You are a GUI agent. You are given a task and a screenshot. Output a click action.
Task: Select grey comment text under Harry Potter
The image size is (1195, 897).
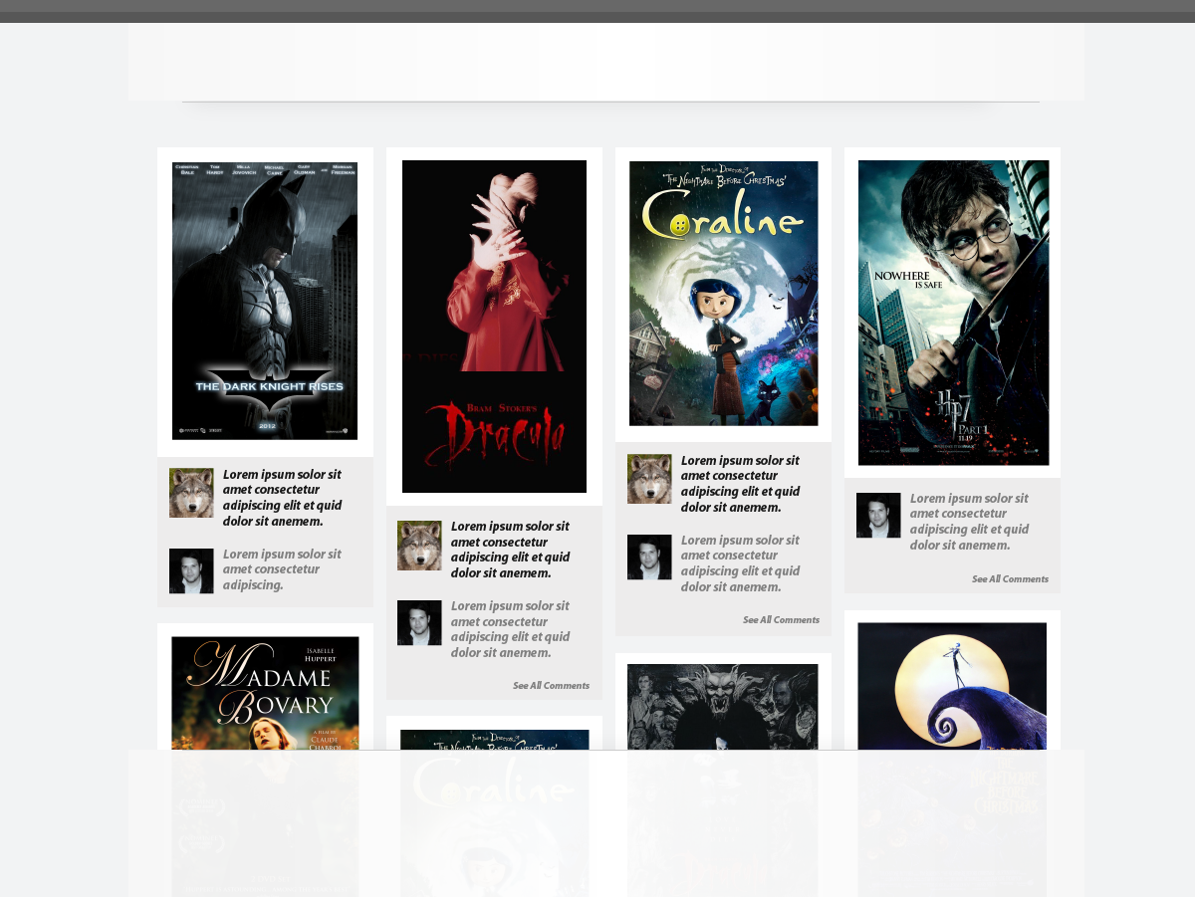[x=969, y=522]
